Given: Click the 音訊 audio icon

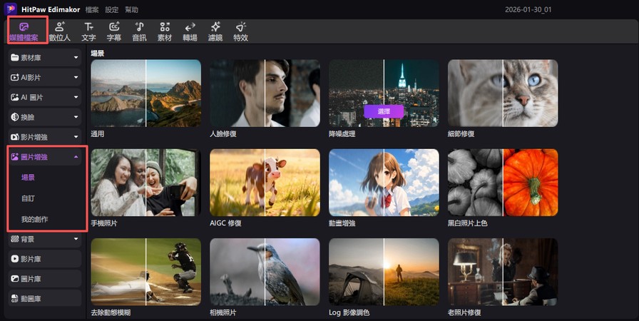Looking at the screenshot, I should click(x=139, y=31).
